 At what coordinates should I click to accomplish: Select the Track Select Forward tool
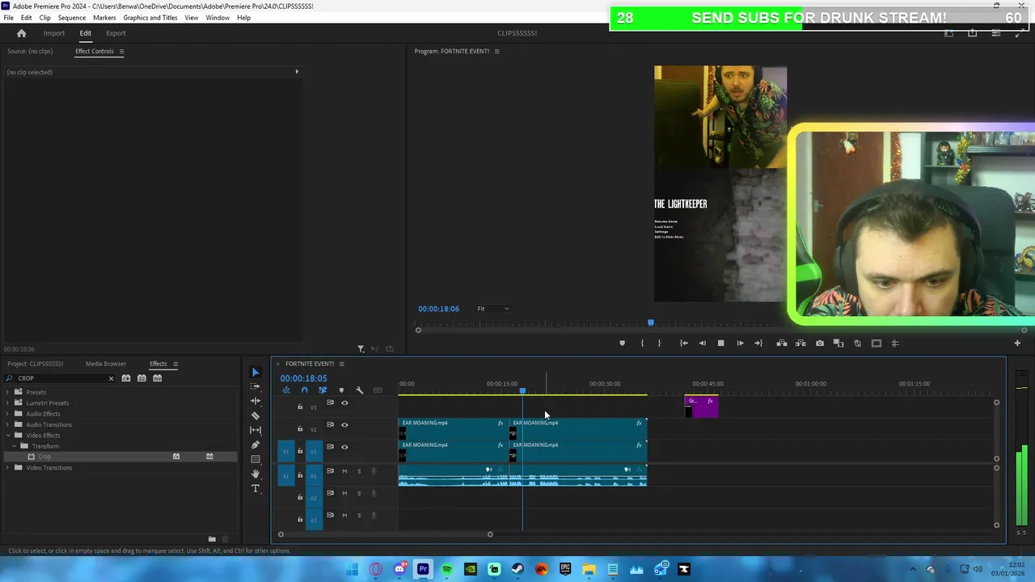click(256, 386)
